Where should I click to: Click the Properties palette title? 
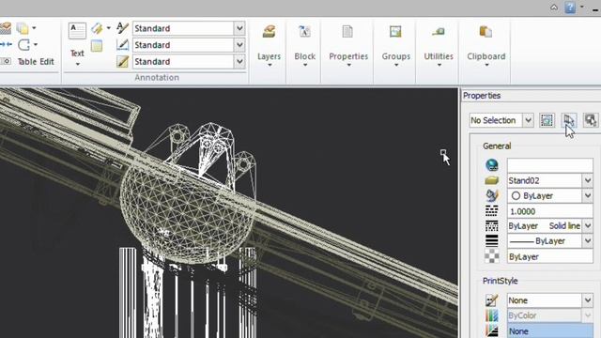(482, 96)
